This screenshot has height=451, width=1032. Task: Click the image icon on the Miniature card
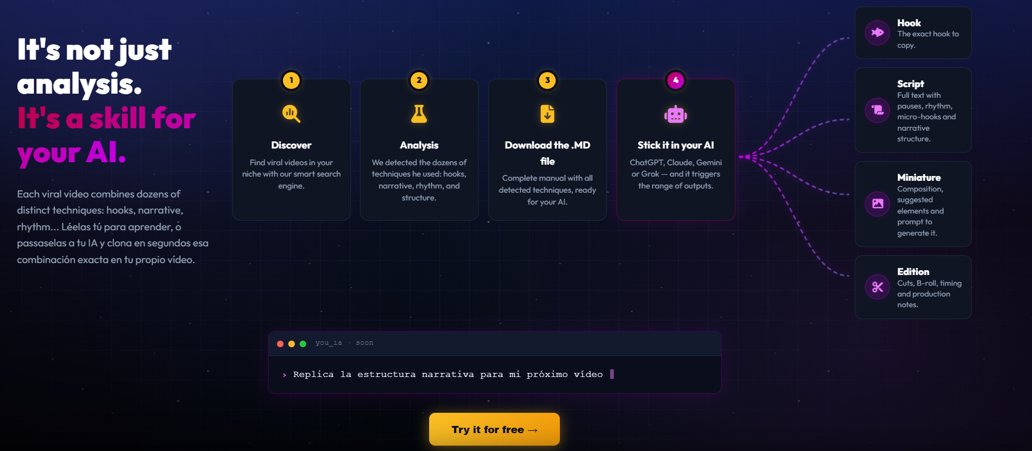tap(877, 203)
